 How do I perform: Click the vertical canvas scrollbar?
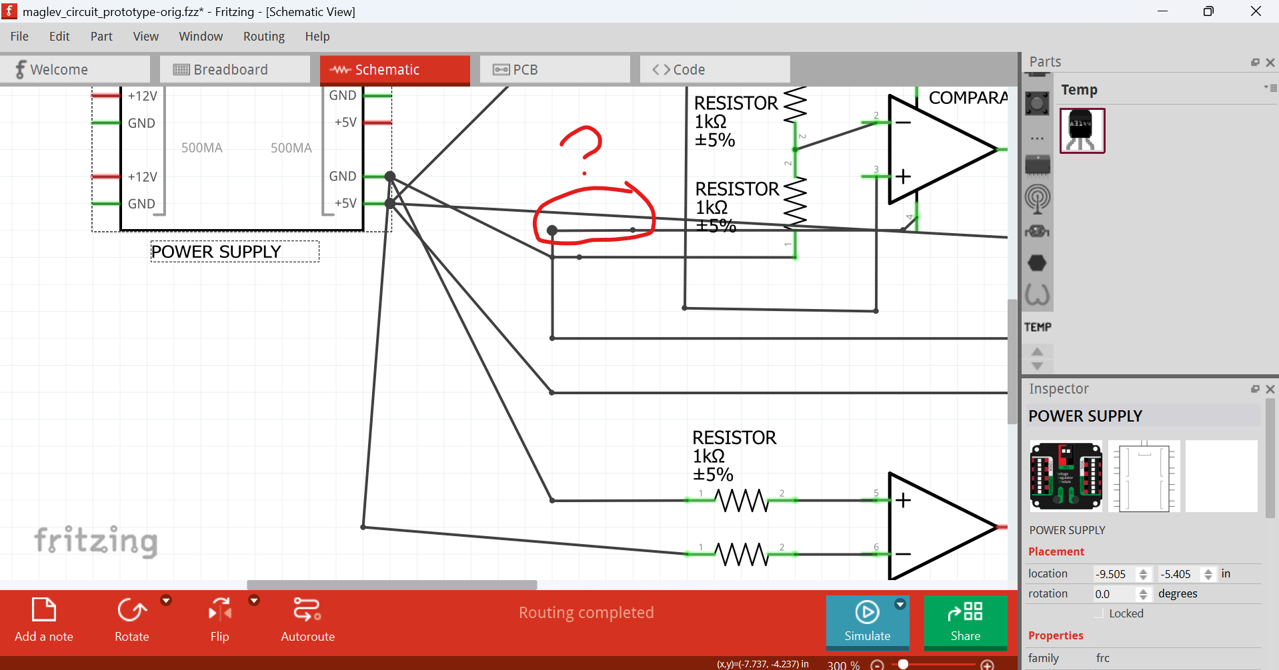(1012, 362)
